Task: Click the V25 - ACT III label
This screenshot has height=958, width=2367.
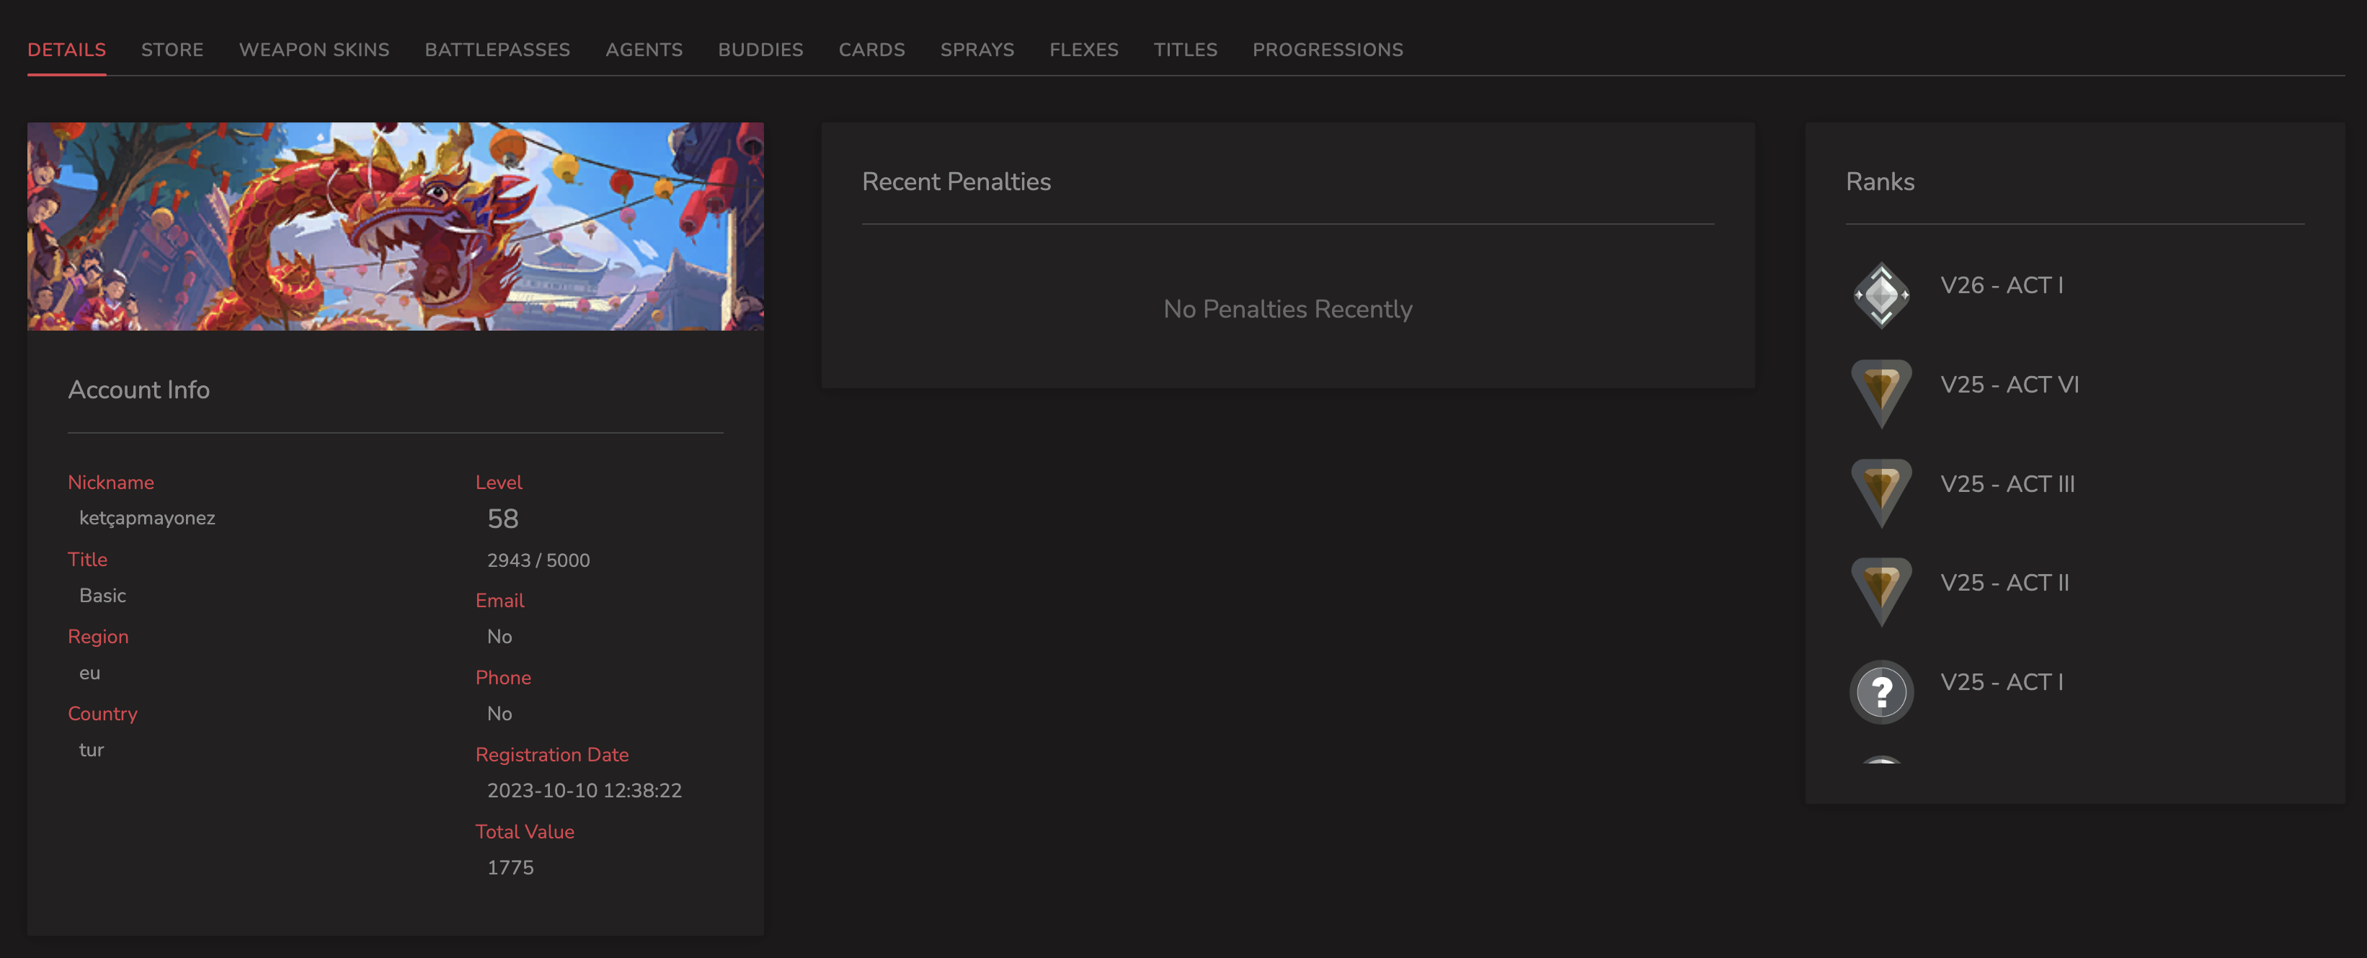Action: tap(2007, 483)
